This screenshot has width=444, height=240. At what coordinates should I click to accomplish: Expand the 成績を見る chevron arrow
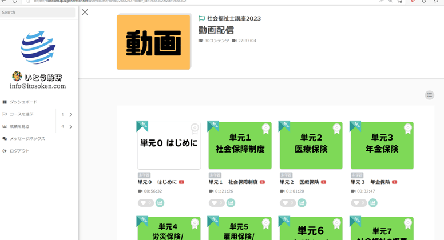click(x=71, y=127)
